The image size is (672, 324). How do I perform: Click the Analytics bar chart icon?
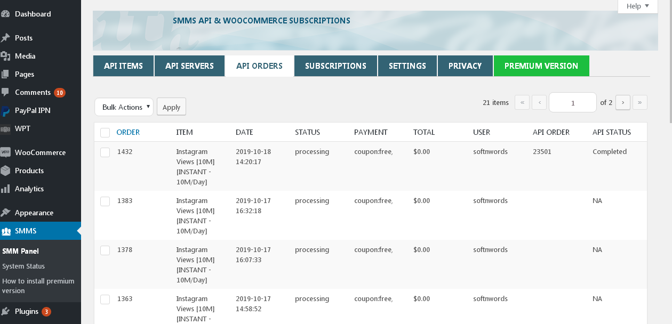coord(5,189)
